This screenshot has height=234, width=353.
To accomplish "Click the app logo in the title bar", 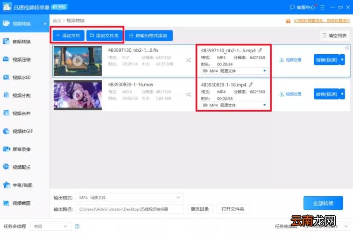I will (7, 7).
